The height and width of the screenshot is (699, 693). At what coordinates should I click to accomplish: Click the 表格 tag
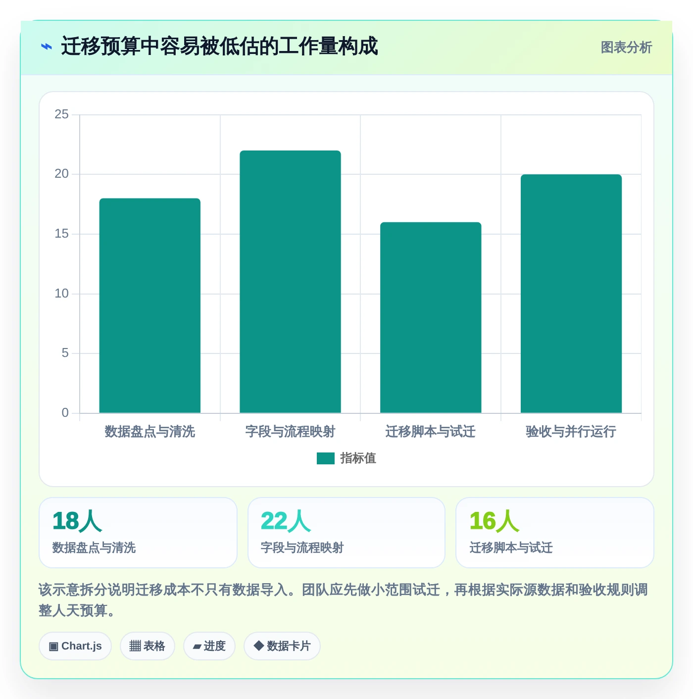coord(148,646)
